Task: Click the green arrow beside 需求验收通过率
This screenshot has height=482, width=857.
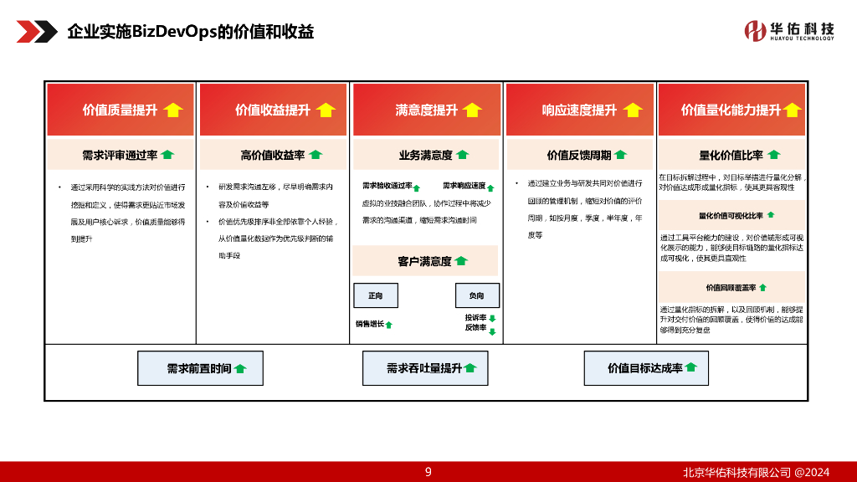Action: (417, 188)
